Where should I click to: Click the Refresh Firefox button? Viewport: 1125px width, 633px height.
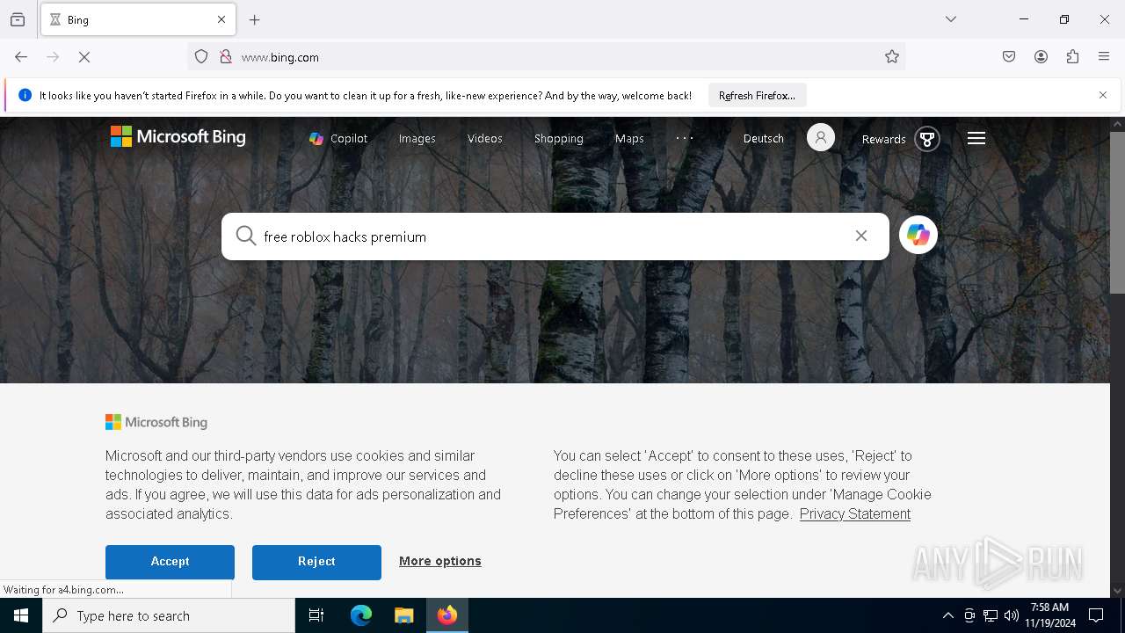click(x=757, y=95)
